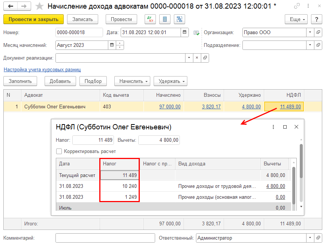Image resolution: width=326 pixels, height=246 pixels.
Task: Open the Удержать dropdown menu
Action: [x=172, y=81]
